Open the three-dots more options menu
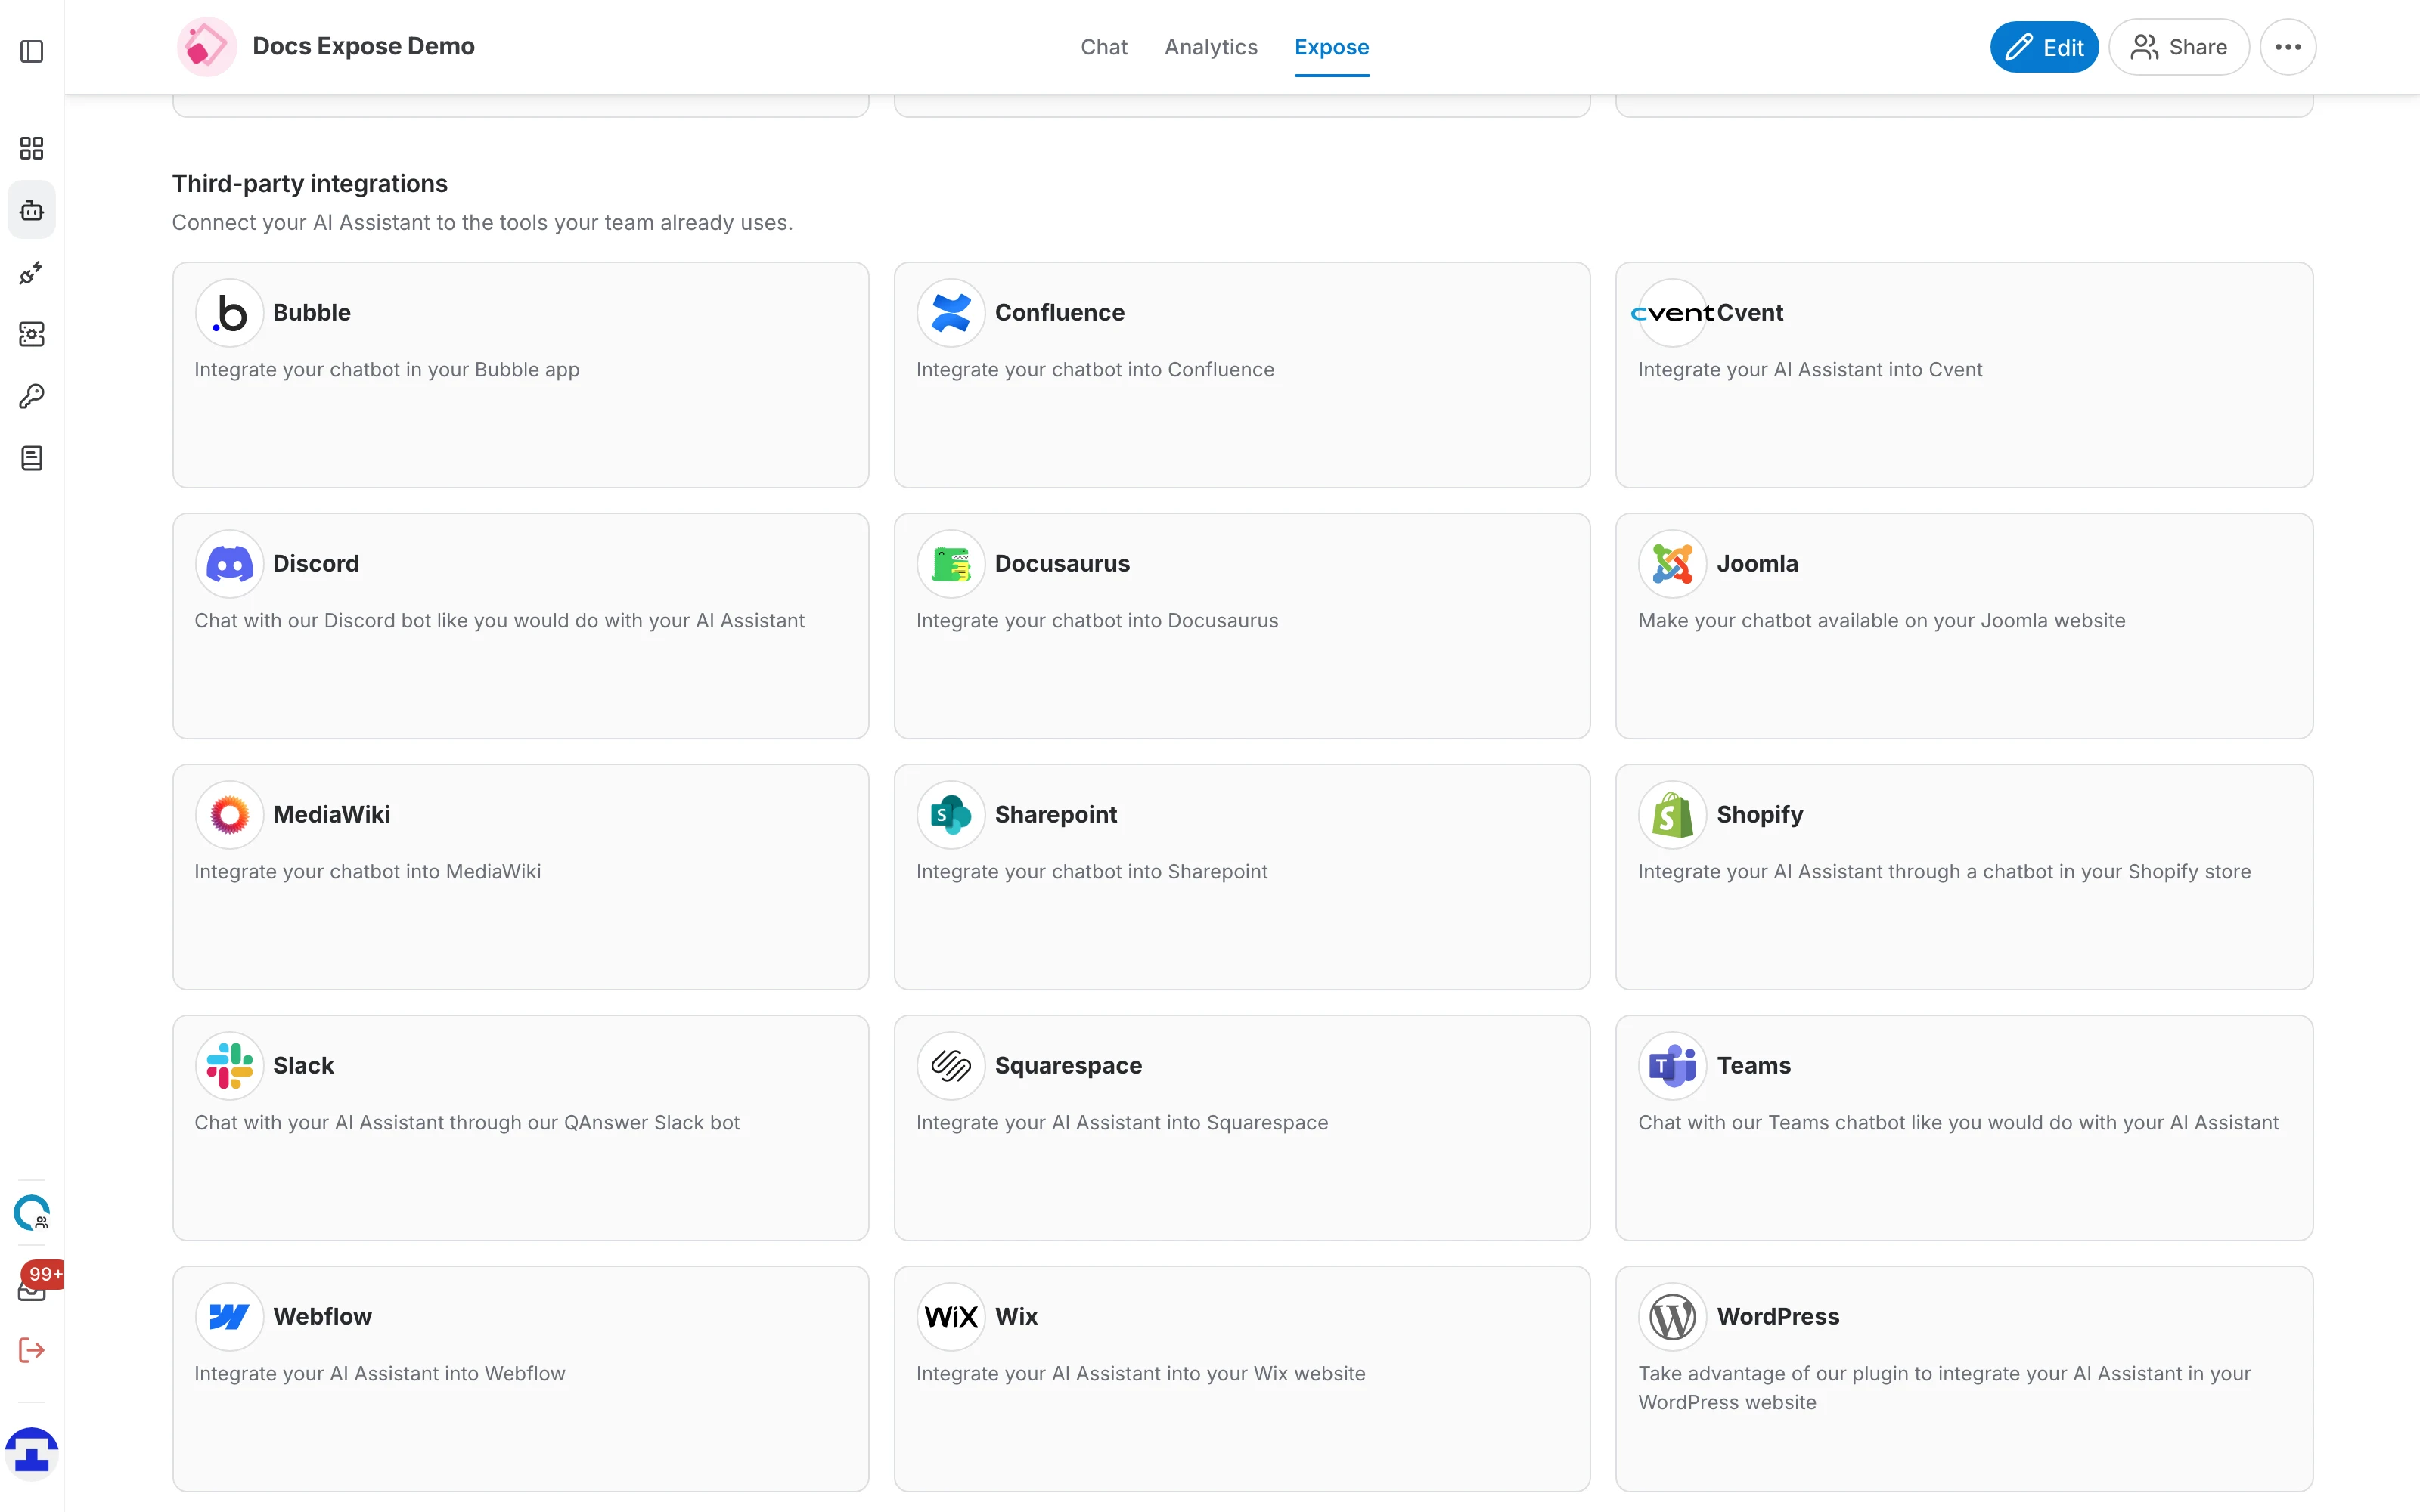This screenshot has width=2420, height=1512. click(x=2288, y=47)
